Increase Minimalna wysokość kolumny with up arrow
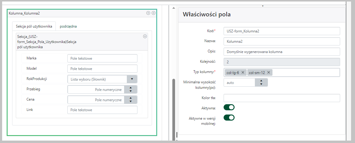The width and height of the screenshot is (355, 143). 261,81
